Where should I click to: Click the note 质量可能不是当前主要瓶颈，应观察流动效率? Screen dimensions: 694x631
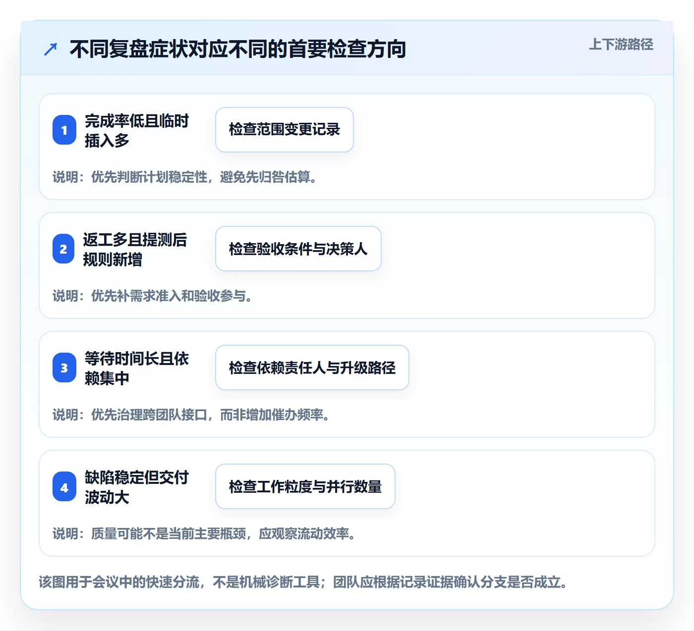(205, 533)
